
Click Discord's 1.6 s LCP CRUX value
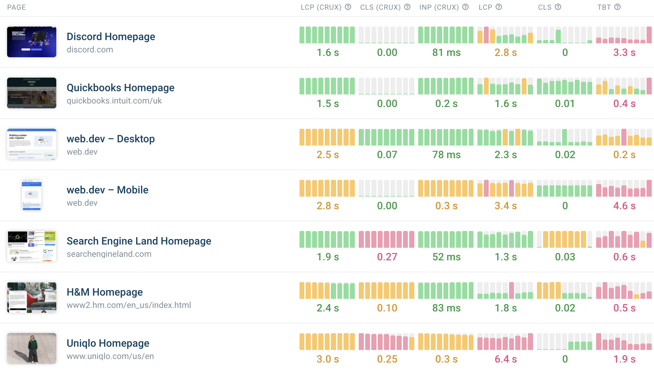pyautogui.click(x=328, y=52)
